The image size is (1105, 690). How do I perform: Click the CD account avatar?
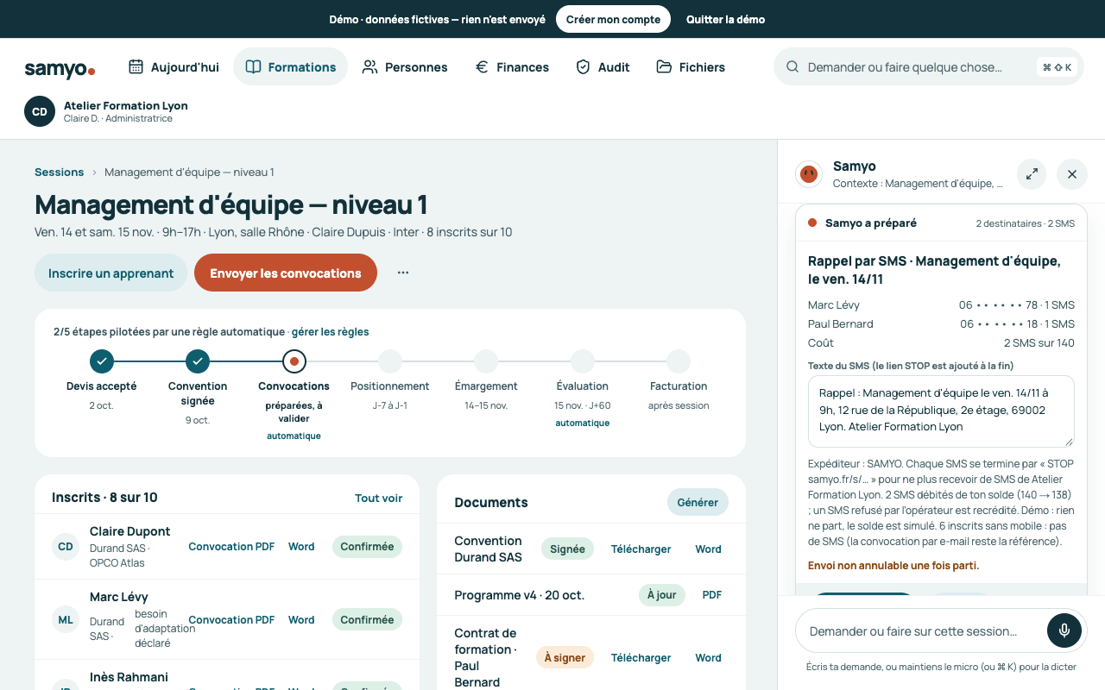[40, 111]
